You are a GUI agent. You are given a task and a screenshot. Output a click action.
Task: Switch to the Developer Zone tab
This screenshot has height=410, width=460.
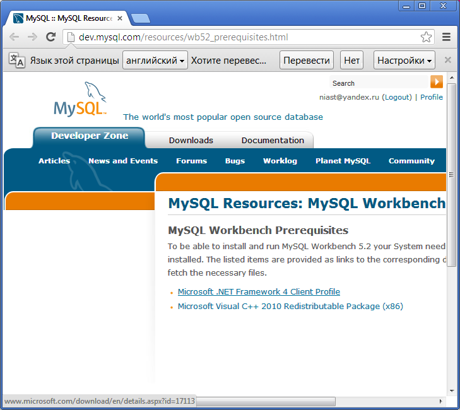[x=90, y=136]
